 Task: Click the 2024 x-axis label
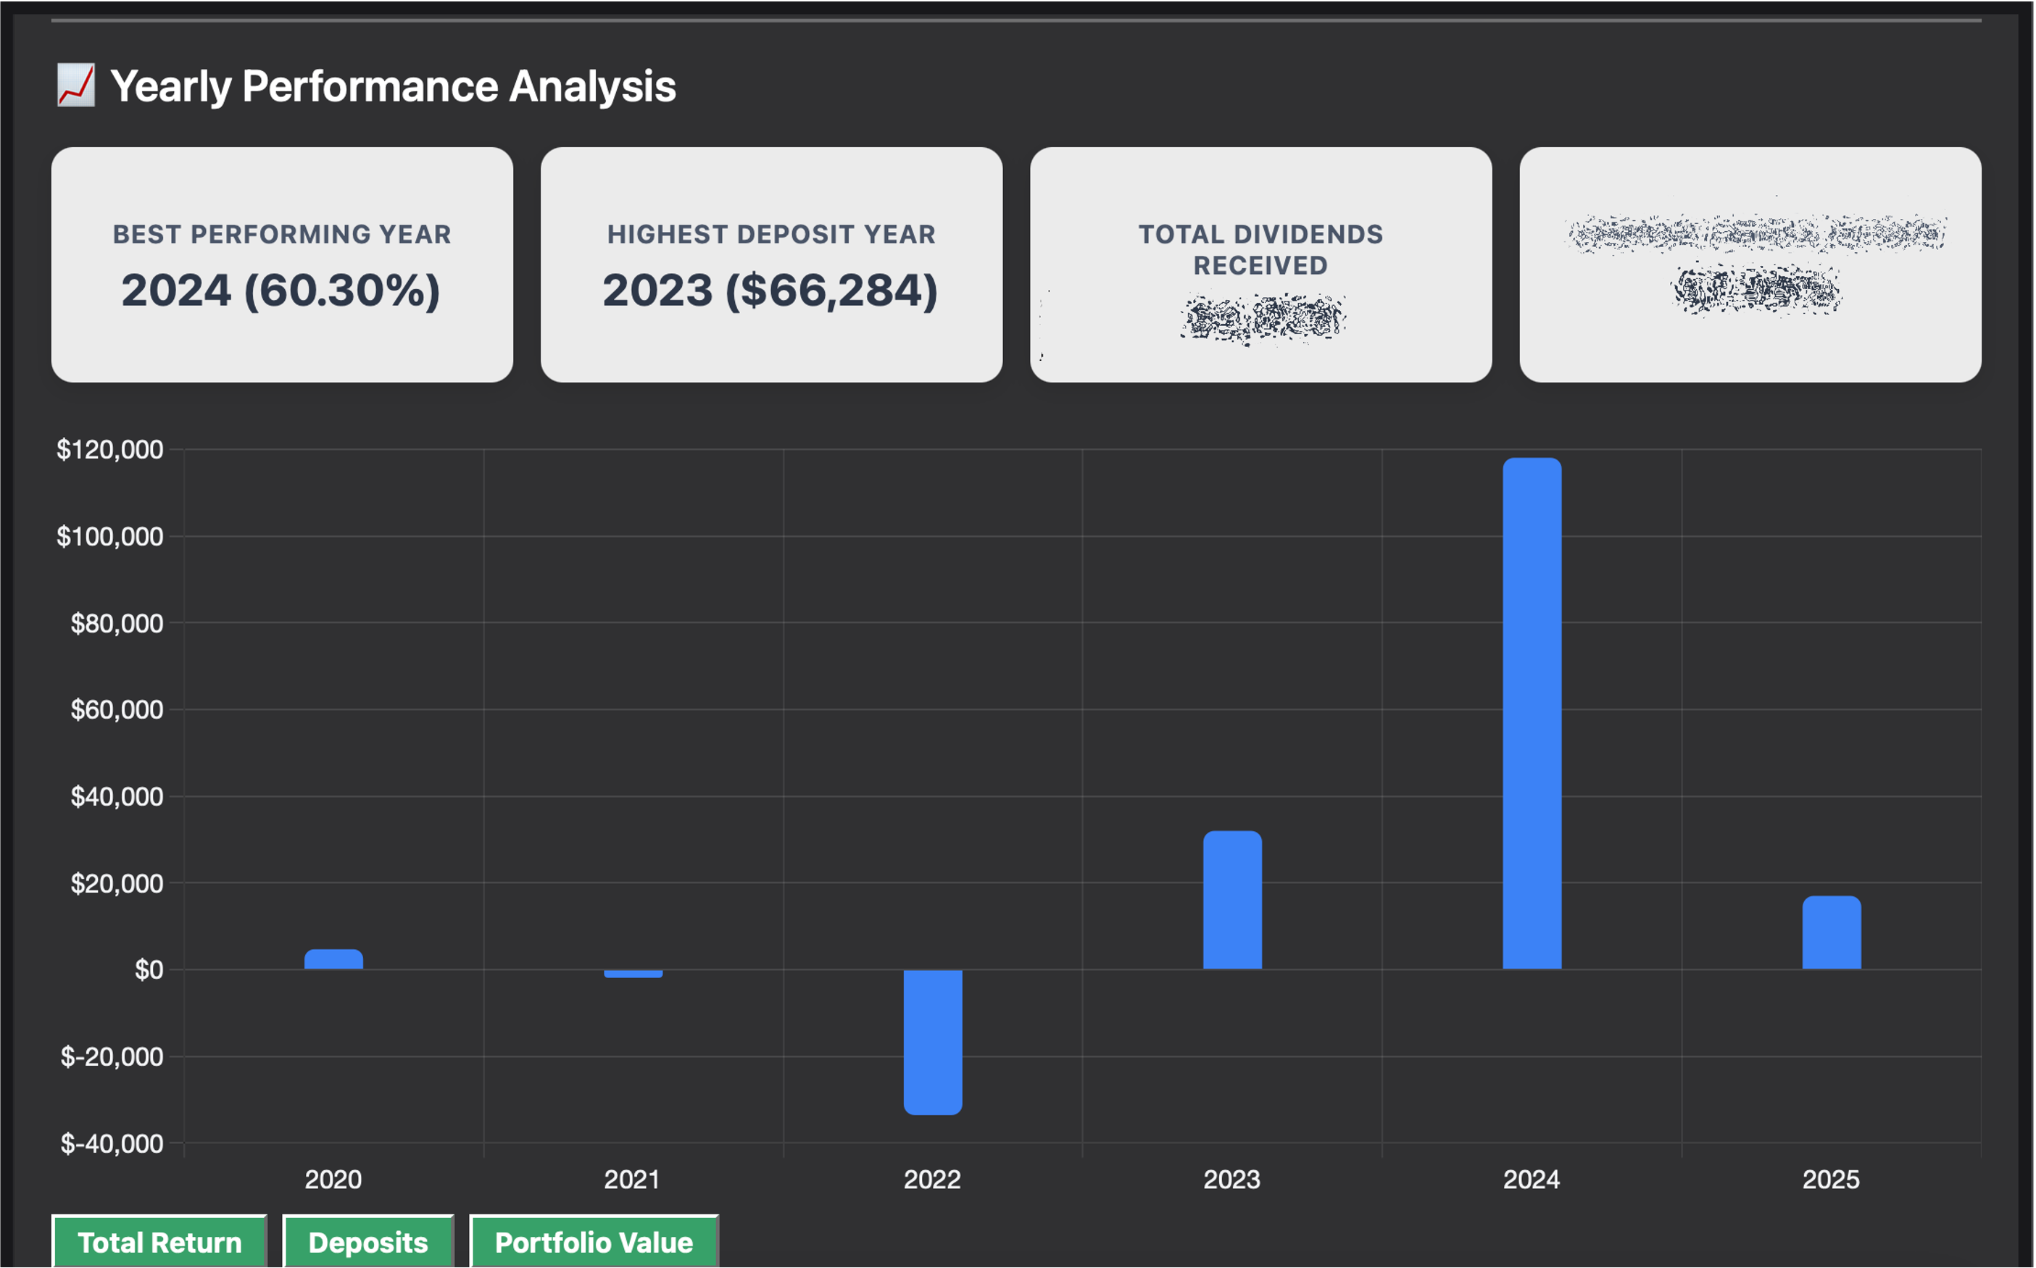1531,1179
